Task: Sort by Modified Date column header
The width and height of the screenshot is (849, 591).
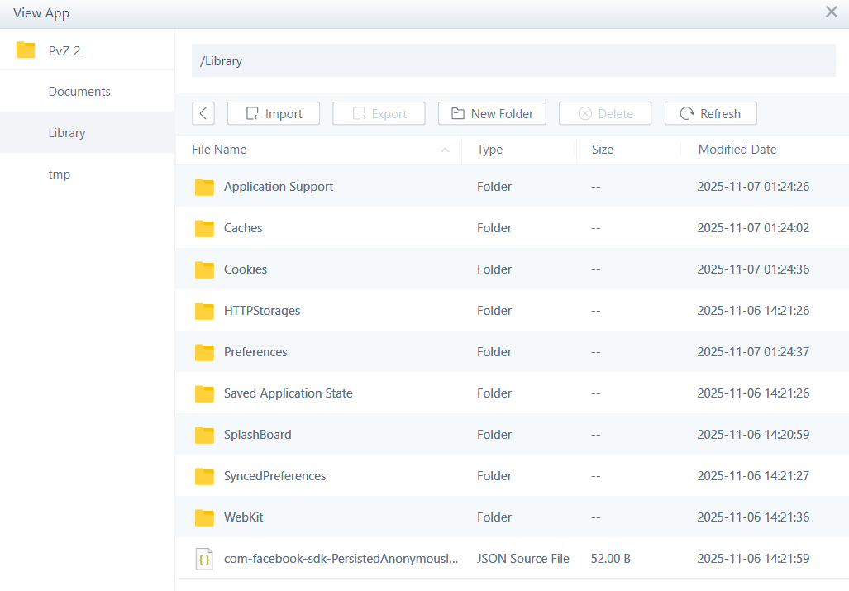Action: pyautogui.click(x=737, y=150)
